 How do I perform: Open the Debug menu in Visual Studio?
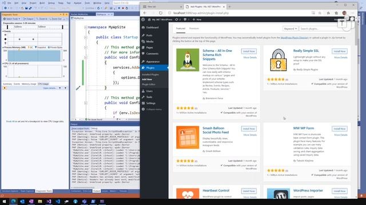(51, 3)
